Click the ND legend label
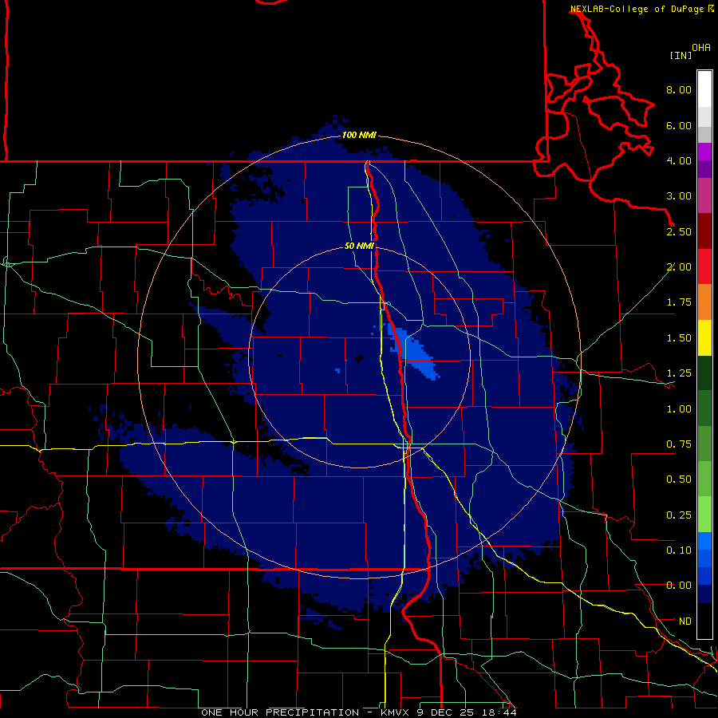Viewport: 718px width, 718px height. point(685,621)
